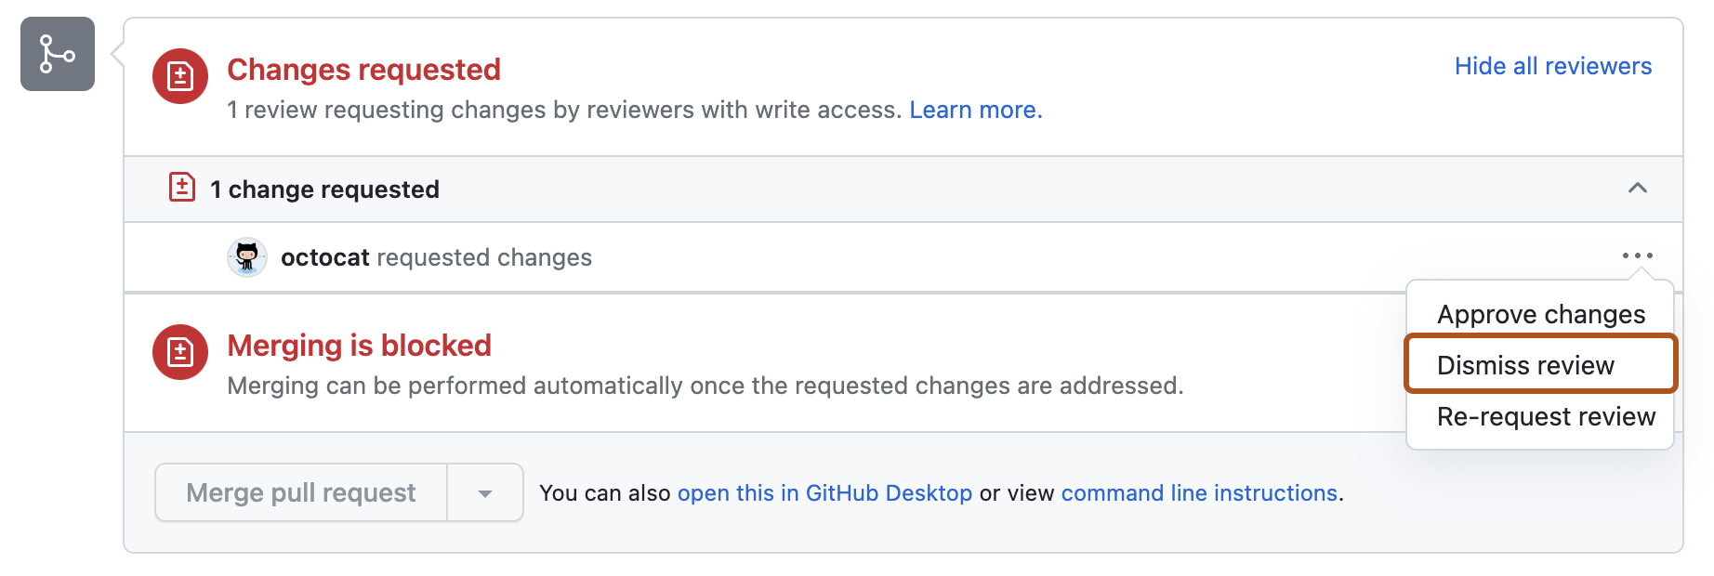
Task: Click the kebab menu above Dismiss review
Action: tap(1637, 255)
